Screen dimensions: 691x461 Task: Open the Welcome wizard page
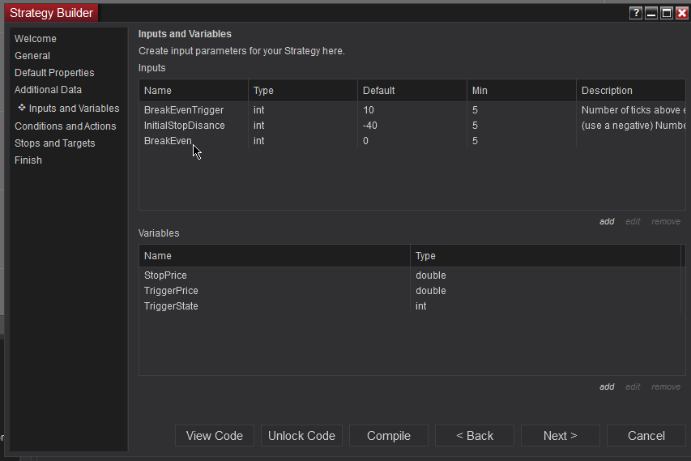pos(36,39)
